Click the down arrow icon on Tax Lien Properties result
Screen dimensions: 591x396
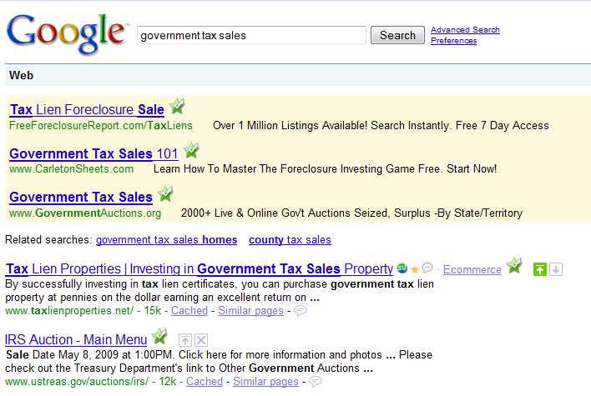pos(556,269)
